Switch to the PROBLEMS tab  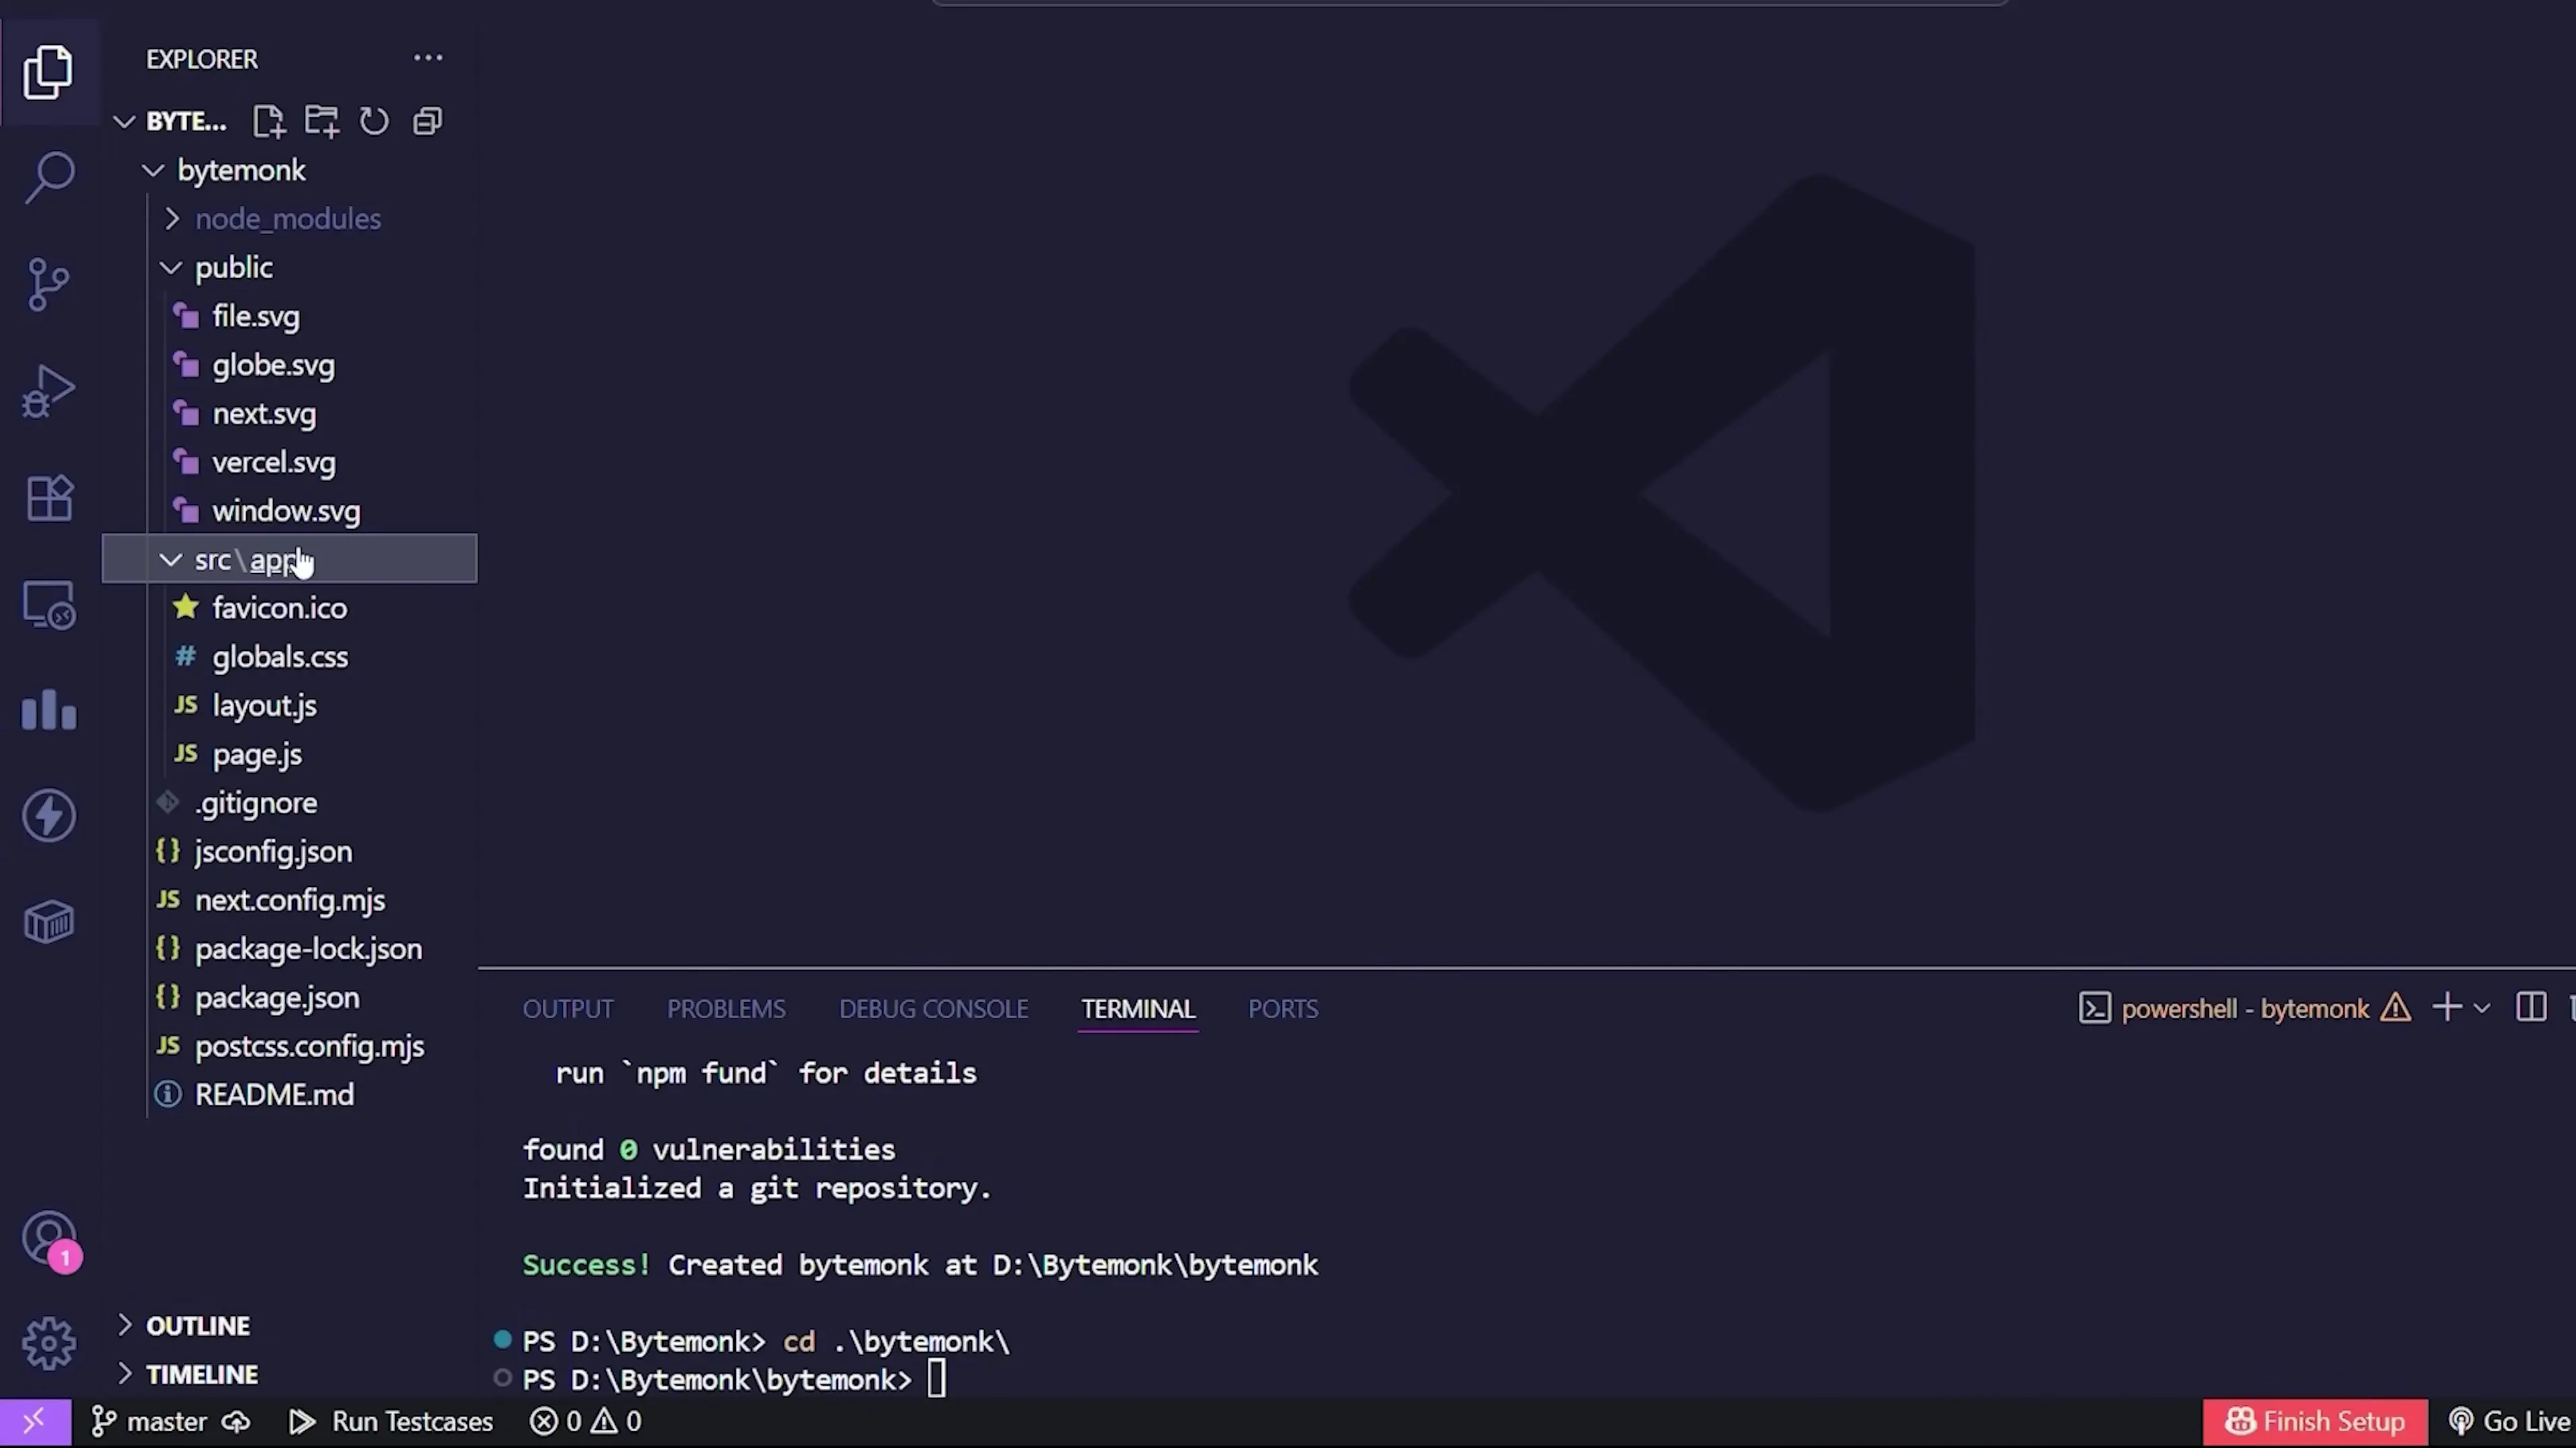pyautogui.click(x=726, y=1010)
